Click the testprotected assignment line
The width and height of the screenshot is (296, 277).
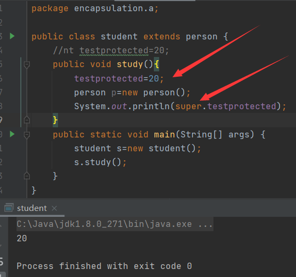tap(119, 79)
